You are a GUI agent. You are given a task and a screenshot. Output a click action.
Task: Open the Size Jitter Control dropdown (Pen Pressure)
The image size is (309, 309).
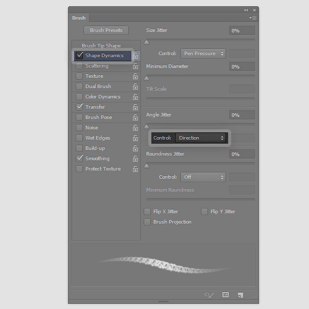pyautogui.click(x=203, y=54)
